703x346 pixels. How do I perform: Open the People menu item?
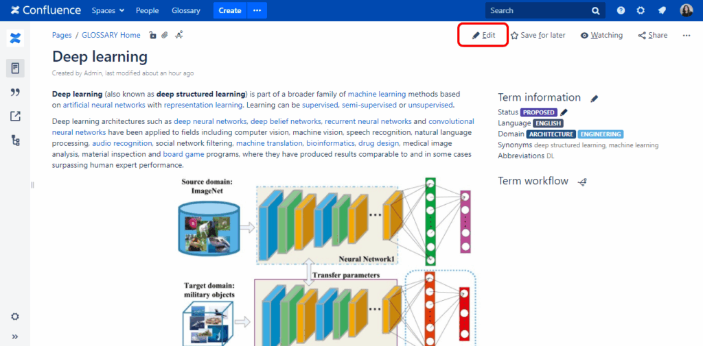click(x=147, y=10)
